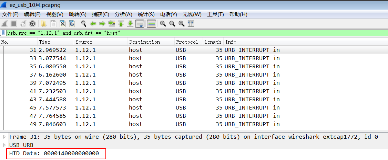Image resolution: width=388 pixels, height=160 pixels.
Task: Open the 电话(Y) menu
Action: [169, 14]
